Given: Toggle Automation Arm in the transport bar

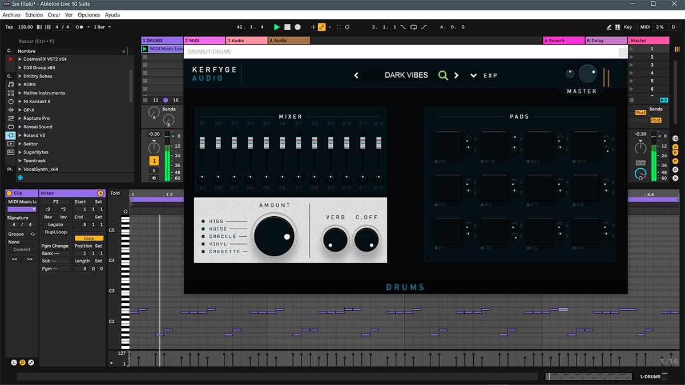Looking at the screenshot, I should [x=322, y=27].
